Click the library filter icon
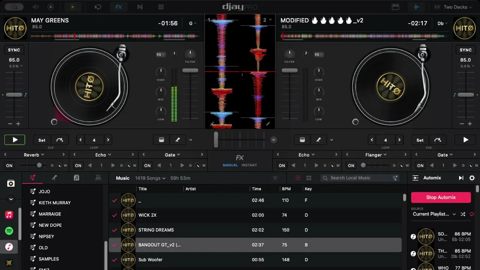Viewport: 480px width, 270px height. (x=275, y=178)
